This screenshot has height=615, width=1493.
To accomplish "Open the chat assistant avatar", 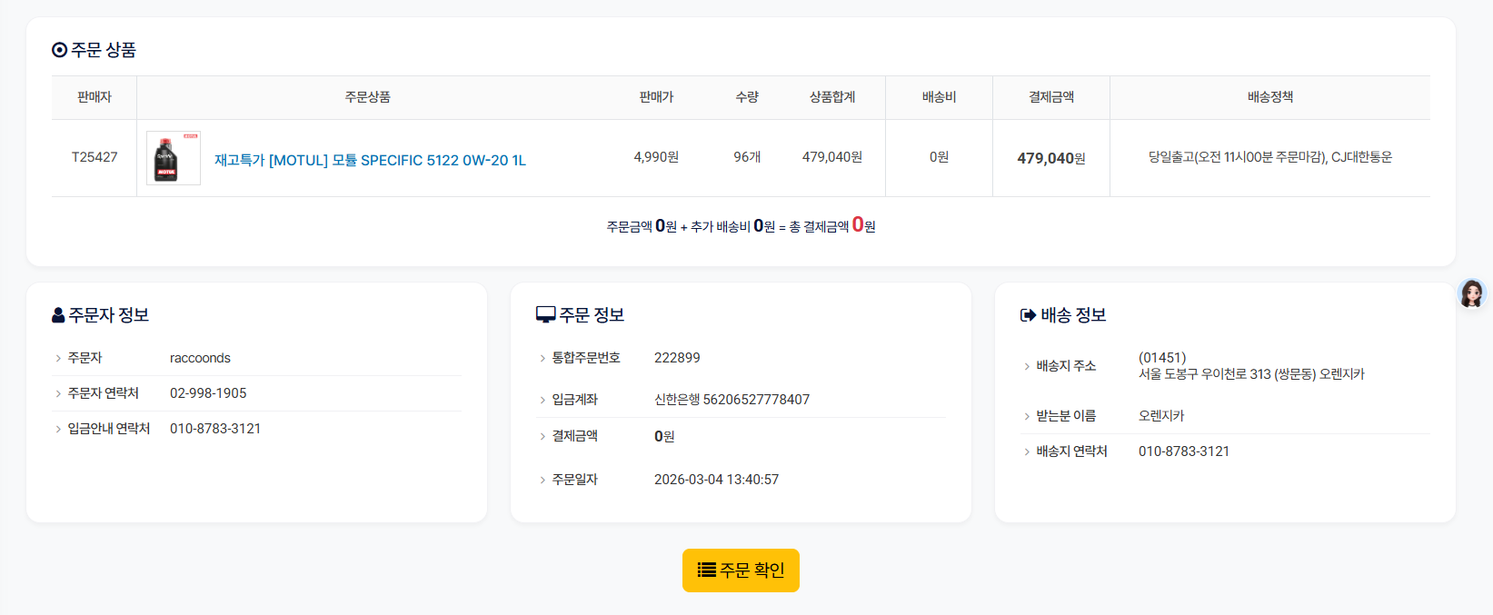I will [1470, 293].
